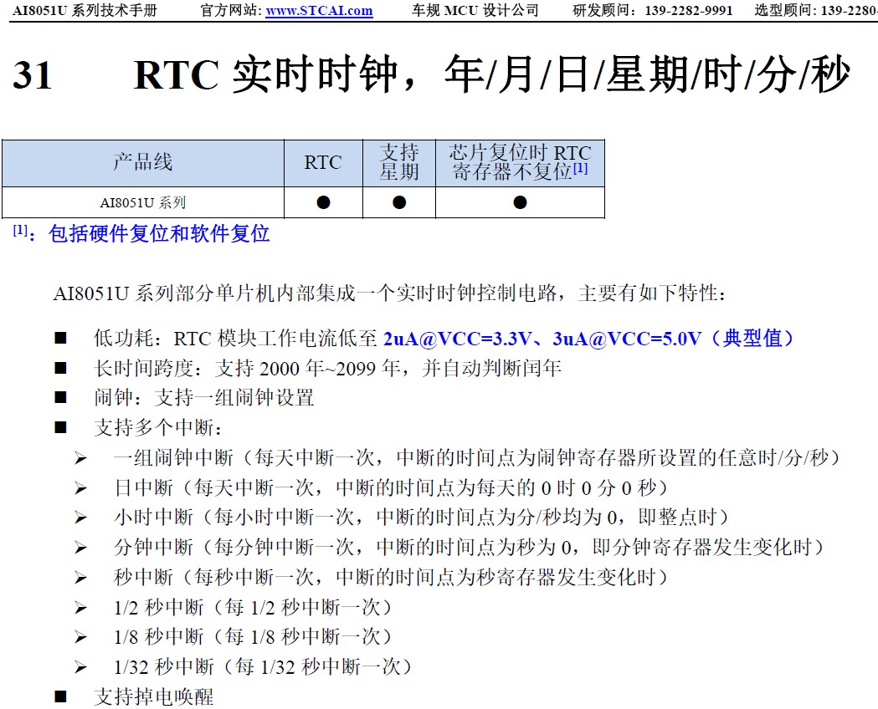
Task: Click the '选型顾问' label in header
Action: click(x=784, y=11)
